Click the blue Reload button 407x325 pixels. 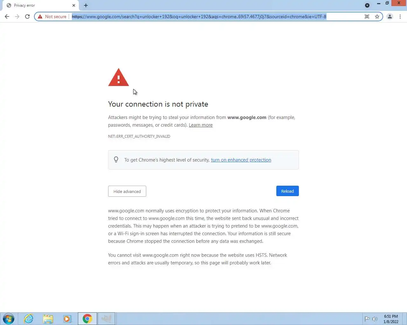coord(287,191)
